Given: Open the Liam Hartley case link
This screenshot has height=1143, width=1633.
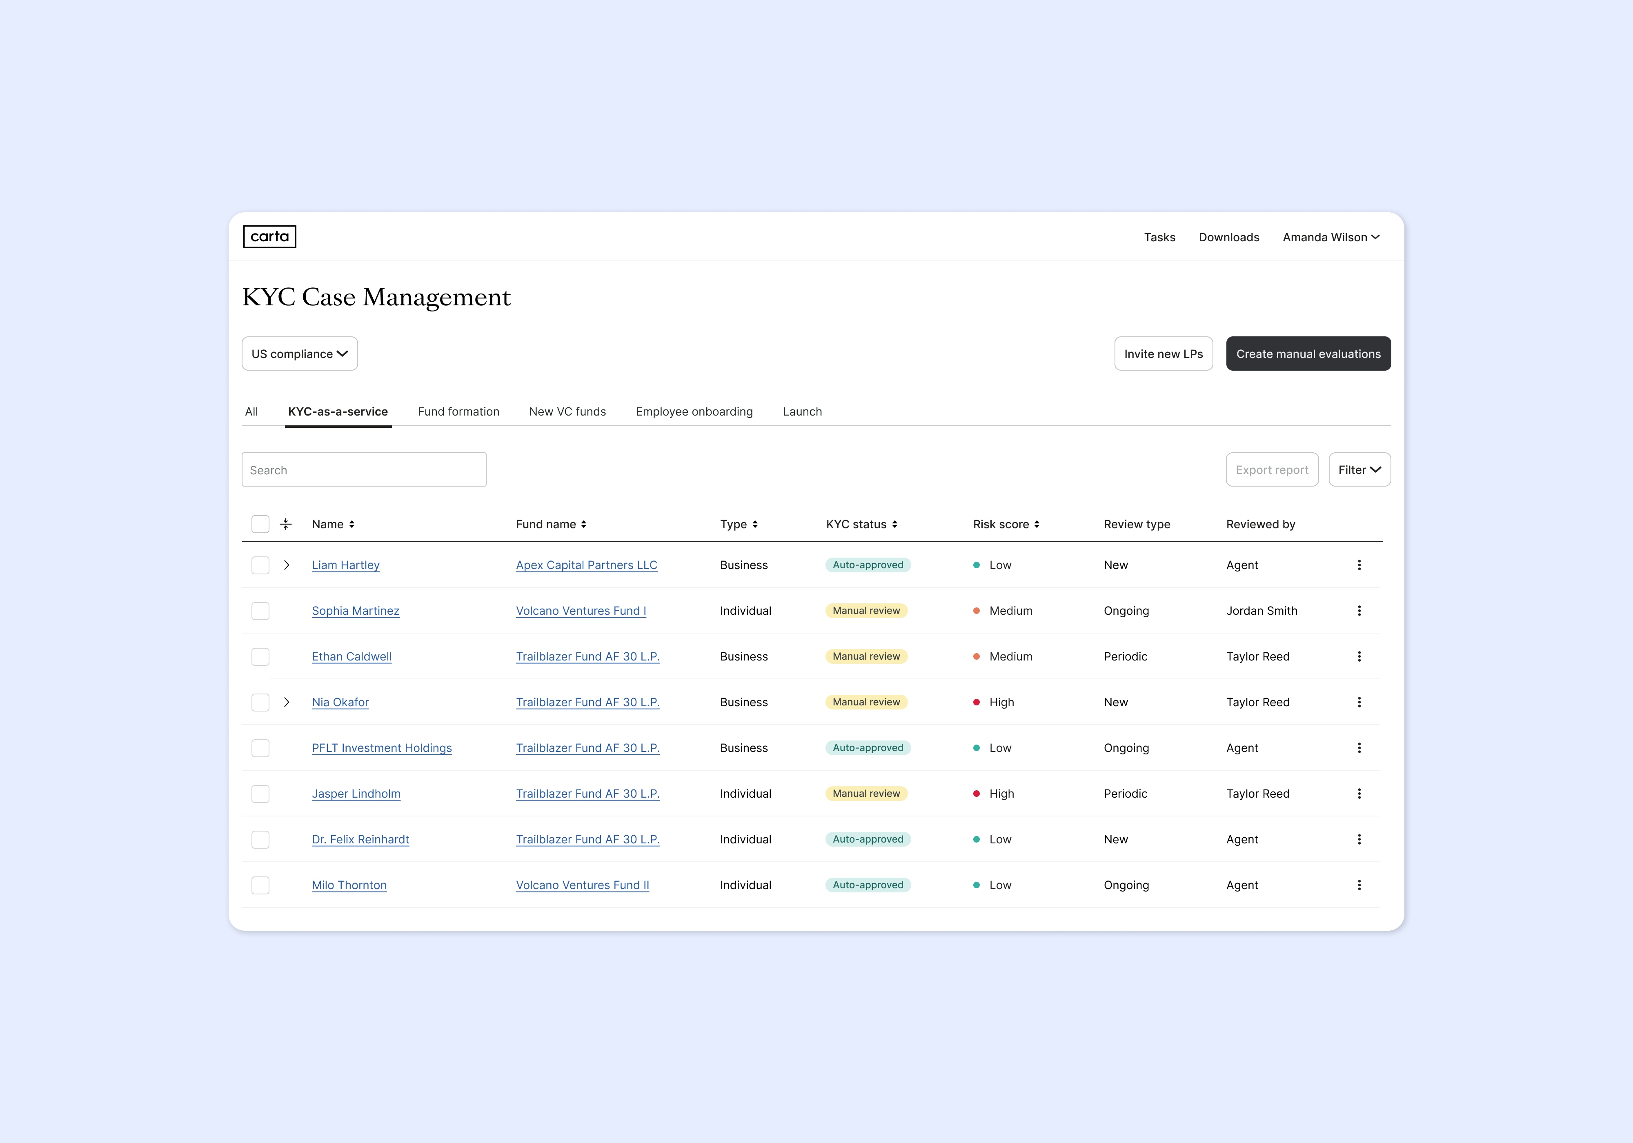Looking at the screenshot, I should click(346, 565).
